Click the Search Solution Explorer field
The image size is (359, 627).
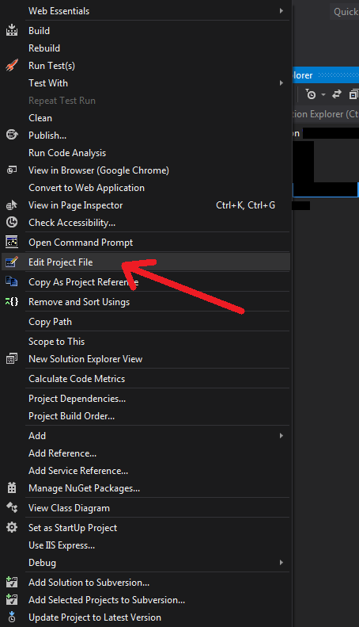click(326, 114)
